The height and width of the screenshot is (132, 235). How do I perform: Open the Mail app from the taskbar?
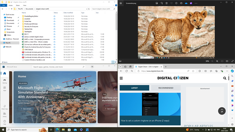coord(75,130)
